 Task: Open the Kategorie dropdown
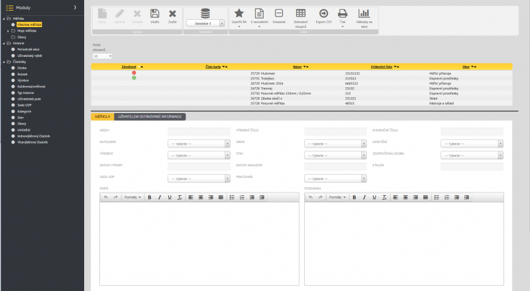point(199,144)
